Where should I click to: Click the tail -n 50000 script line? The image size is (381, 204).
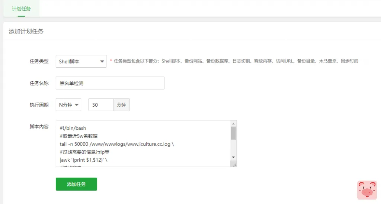click(117, 144)
